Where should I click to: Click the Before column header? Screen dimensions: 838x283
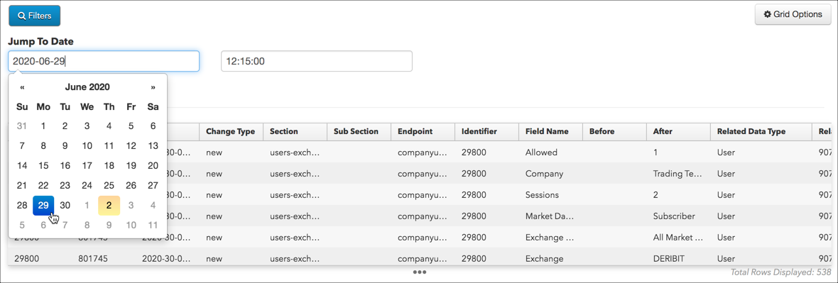614,131
